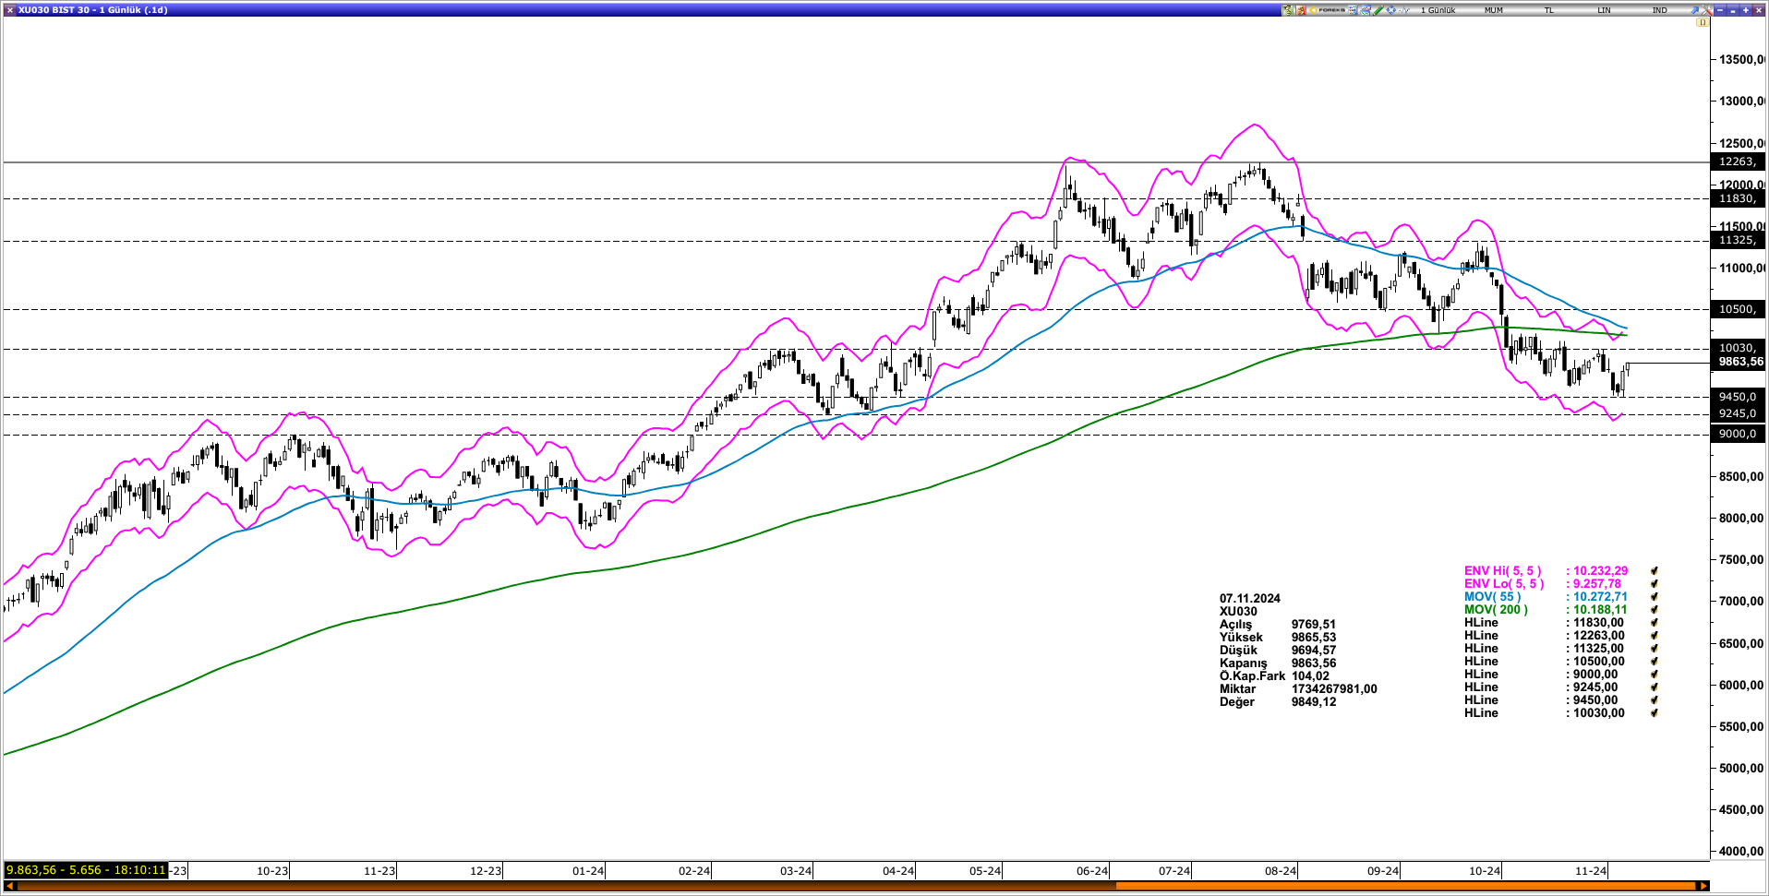This screenshot has width=1769, height=896.
Task: Toggle MOV(200) visibility checkmark
Action: click(x=1655, y=610)
